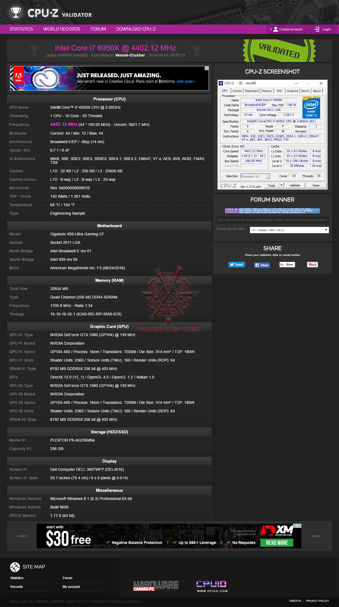Open Statistics link in site map
This screenshot has width=339, height=607.
pyautogui.click(x=17, y=578)
